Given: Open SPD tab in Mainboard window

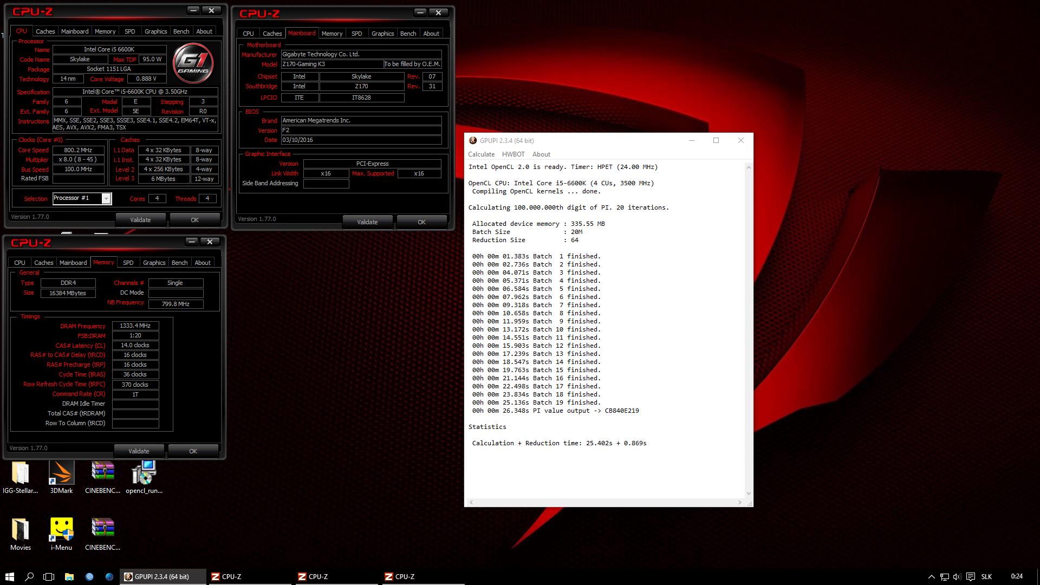Looking at the screenshot, I should click(356, 34).
